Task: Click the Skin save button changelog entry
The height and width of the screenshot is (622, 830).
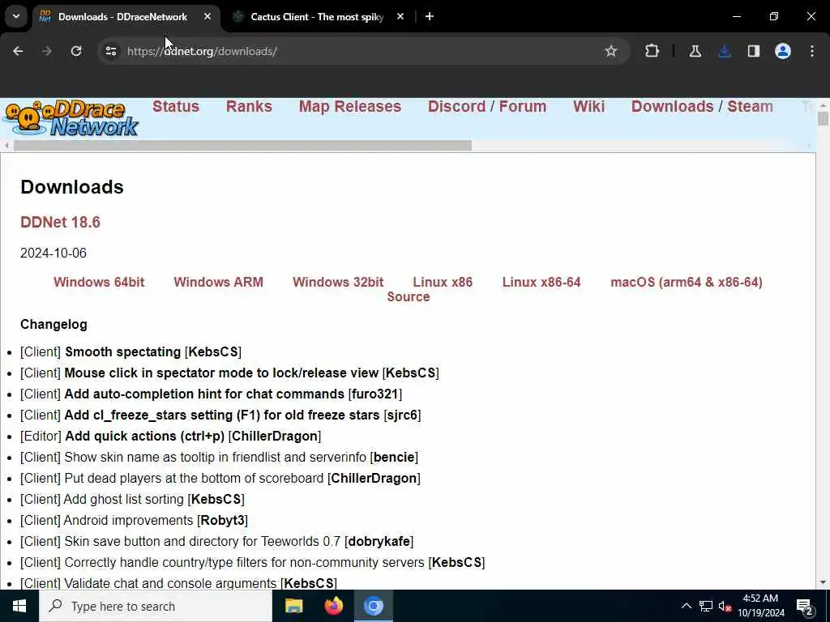Action: tap(217, 542)
